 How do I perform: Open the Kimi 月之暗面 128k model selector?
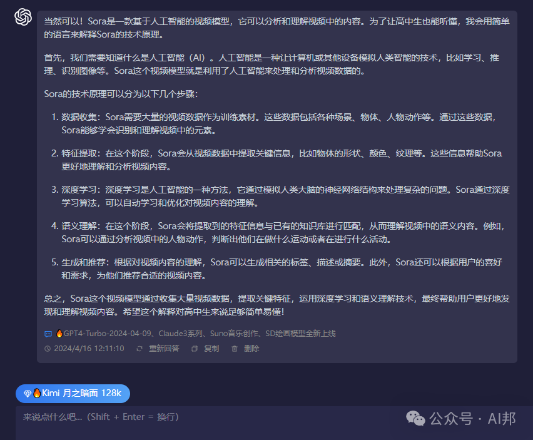pyautogui.click(x=73, y=394)
